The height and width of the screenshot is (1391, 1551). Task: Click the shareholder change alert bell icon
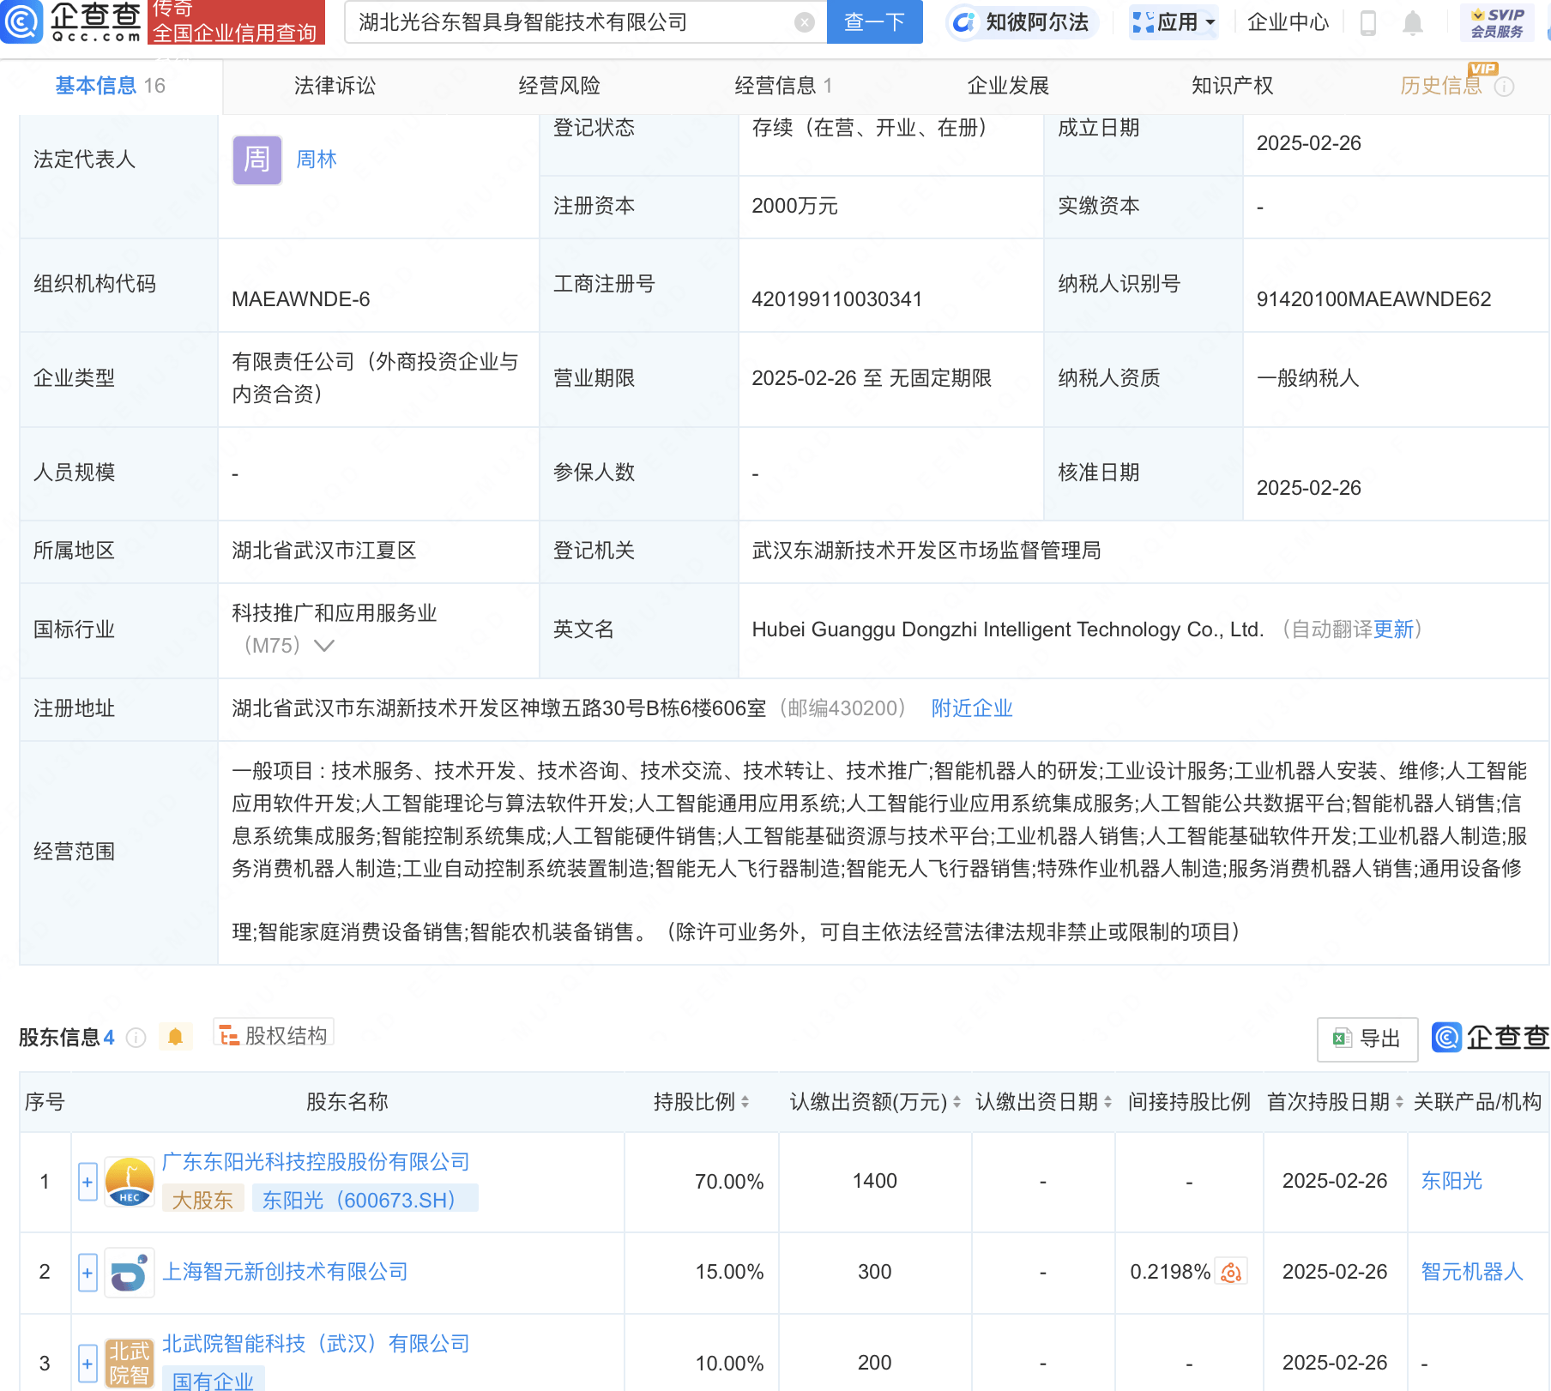(175, 1037)
